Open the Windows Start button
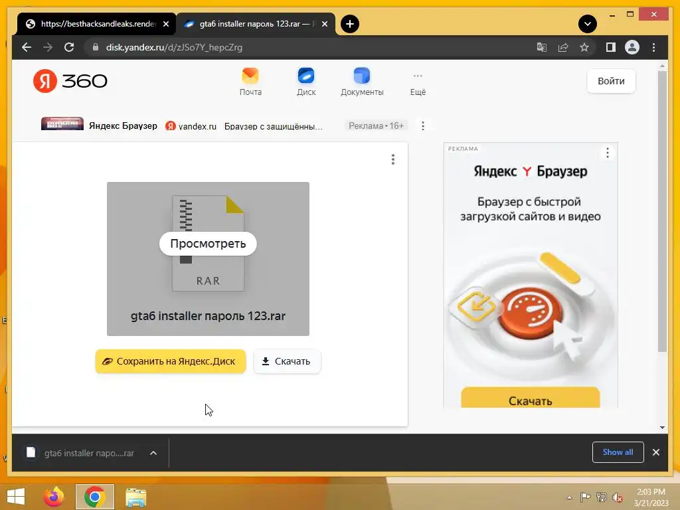Screen dimensions: 680x510 [16, 497]
